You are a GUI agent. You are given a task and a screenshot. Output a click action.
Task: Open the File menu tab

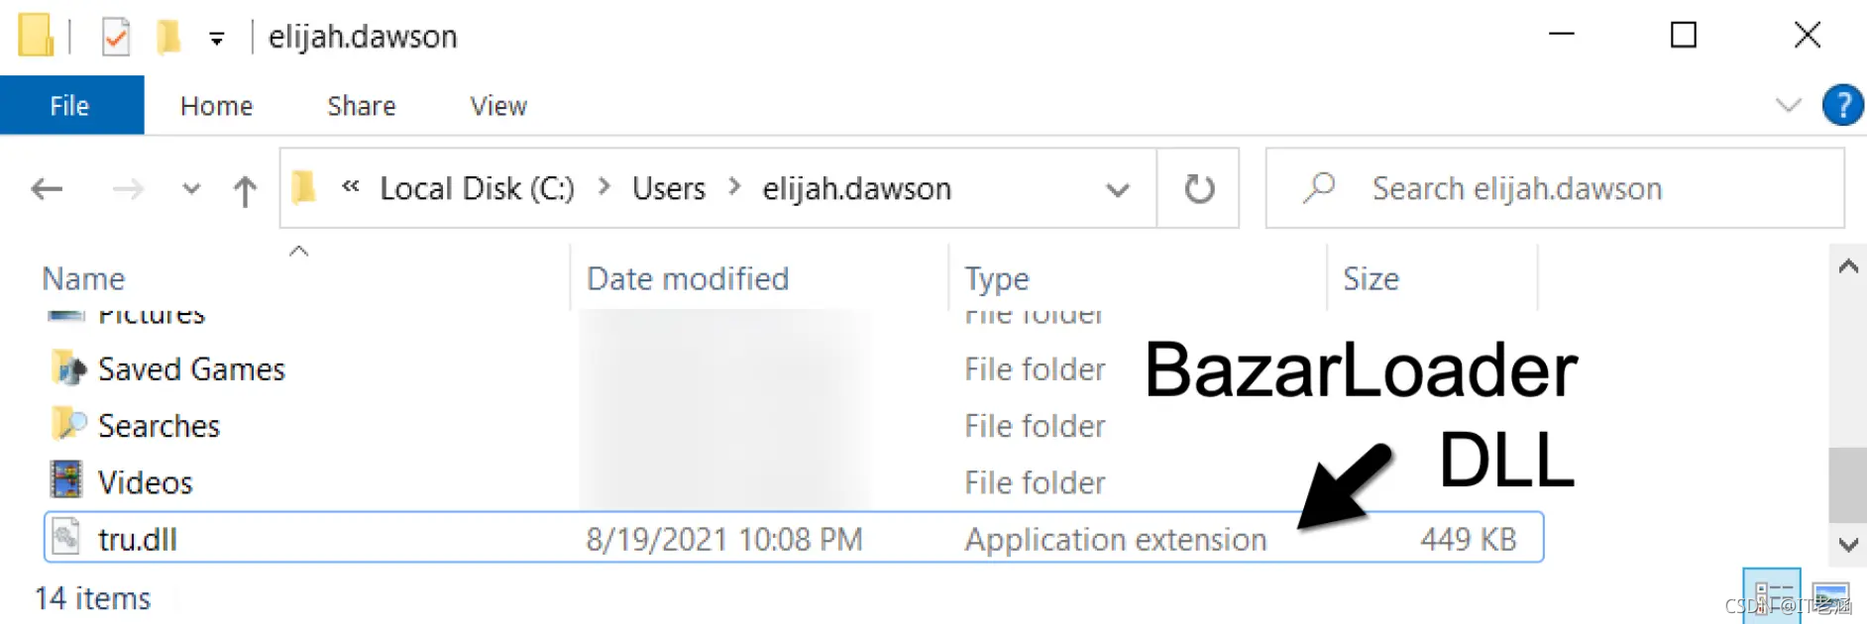tap(71, 105)
